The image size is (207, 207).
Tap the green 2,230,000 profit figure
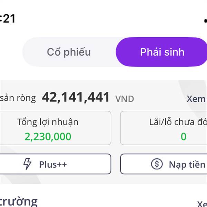[48, 137]
